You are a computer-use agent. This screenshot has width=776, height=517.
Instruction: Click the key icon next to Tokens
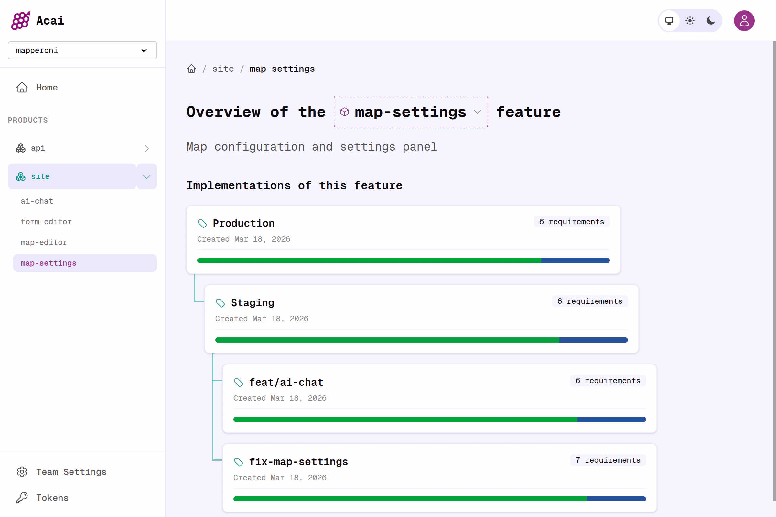tap(21, 498)
